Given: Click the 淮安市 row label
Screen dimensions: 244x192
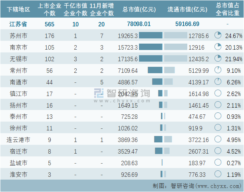Looking at the screenshot, I should [19, 174].
